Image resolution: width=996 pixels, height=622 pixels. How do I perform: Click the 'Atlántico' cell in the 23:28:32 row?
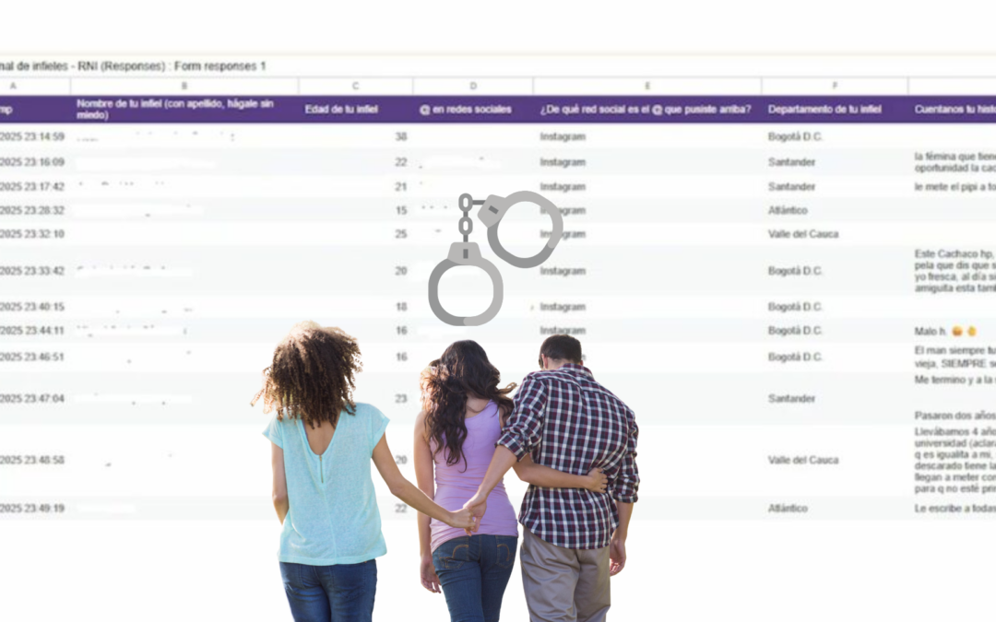click(x=787, y=210)
